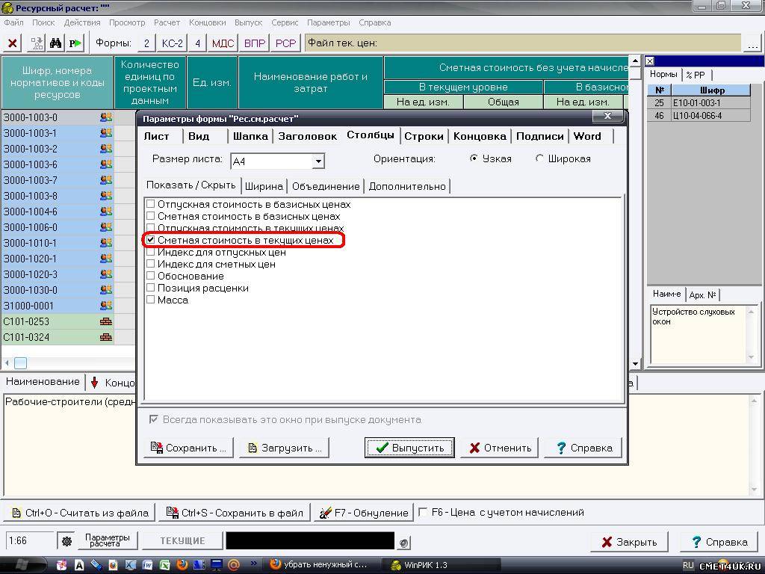
Task: Open the Windows Start button
Action: click(22, 565)
